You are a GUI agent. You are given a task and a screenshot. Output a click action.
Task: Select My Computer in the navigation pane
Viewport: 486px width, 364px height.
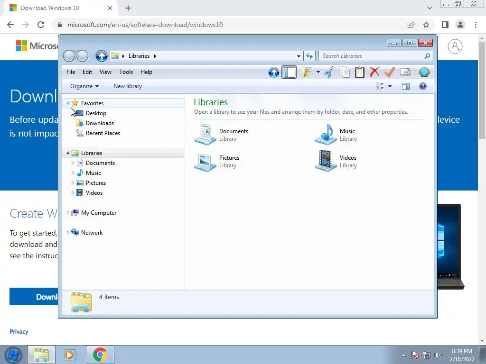(x=99, y=213)
